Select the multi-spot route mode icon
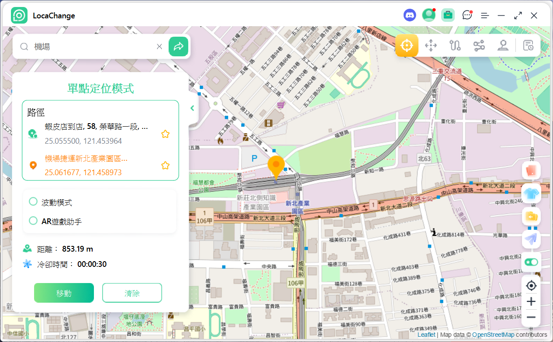The width and height of the screenshot is (553, 342). click(x=479, y=45)
